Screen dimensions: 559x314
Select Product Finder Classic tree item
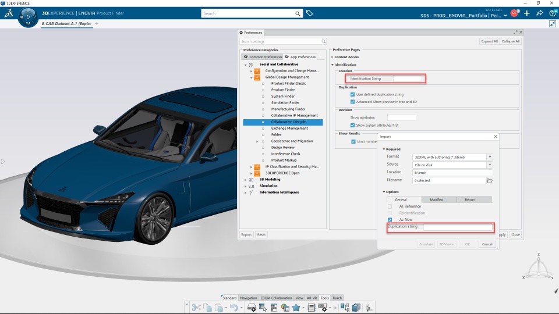(288, 84)
